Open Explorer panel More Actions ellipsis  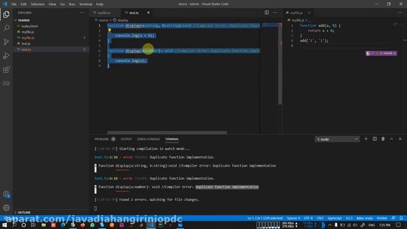[x=83, y=13]
